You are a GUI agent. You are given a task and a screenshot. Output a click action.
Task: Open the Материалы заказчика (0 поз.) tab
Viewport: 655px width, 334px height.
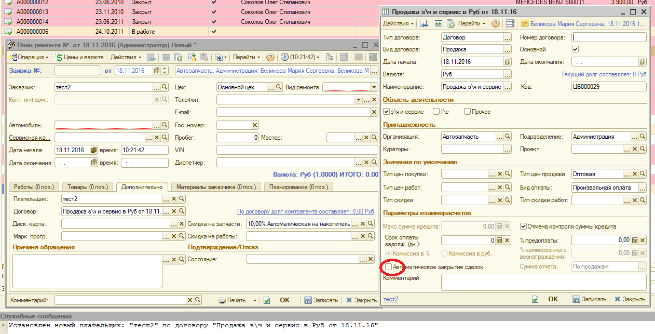click(216, 187)
